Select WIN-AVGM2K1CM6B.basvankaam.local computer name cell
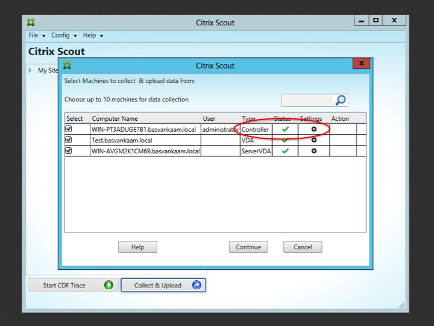Viewport: 434px width, 326px height. click(146, 151)
